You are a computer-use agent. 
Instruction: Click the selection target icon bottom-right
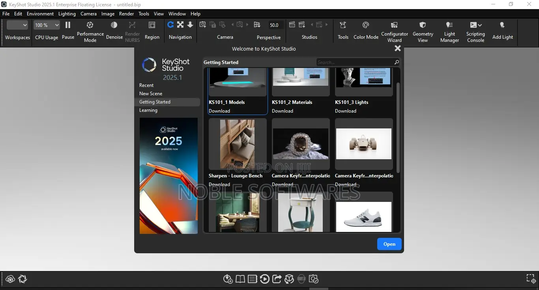click(x=531, y=279)
